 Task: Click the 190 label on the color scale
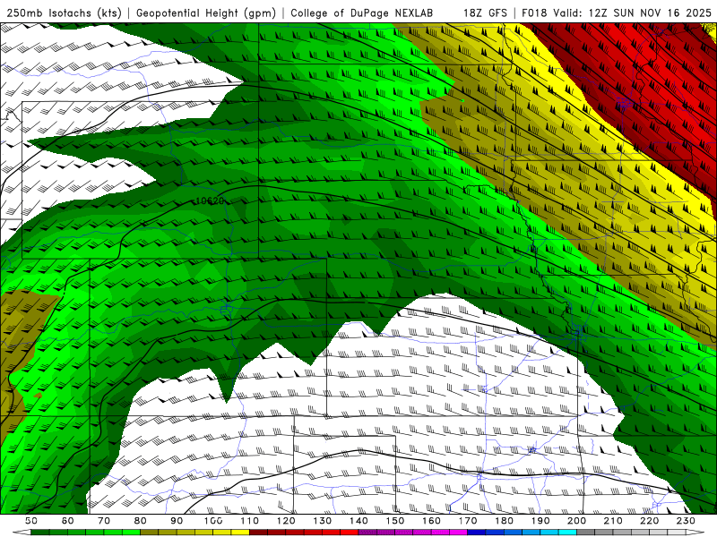point(540,521)
